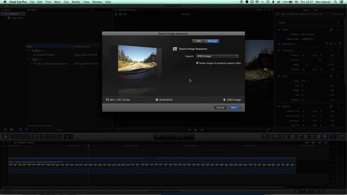Switch browser to filmstrip view
The image size is (347, 195).
[x=21, y=130]
